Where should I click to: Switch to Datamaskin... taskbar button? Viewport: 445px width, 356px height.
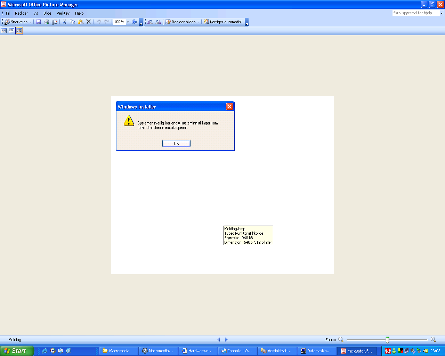(x=317, y=351)
